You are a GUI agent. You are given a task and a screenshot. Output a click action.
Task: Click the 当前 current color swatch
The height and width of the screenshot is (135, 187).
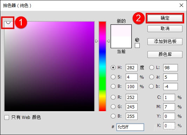coord(121,42)
